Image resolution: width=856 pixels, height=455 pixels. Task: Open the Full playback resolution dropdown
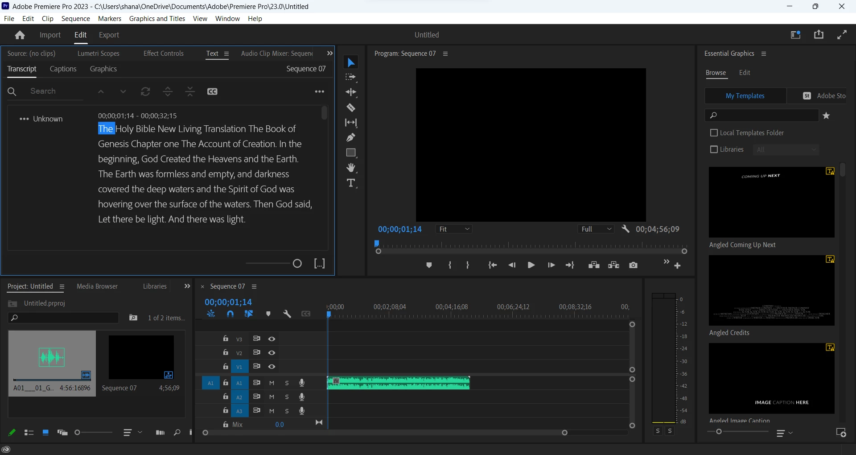pos(597,229)
